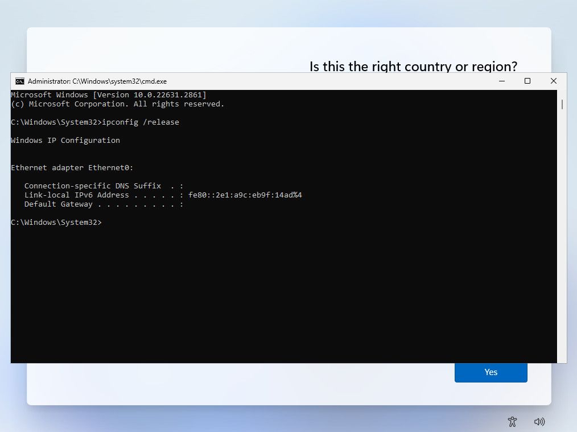The height and width of the screenshot is (432, 577).
Task: Click the Command Prompt vertical scrollbar thumb
Action: (x=562, y=105)
